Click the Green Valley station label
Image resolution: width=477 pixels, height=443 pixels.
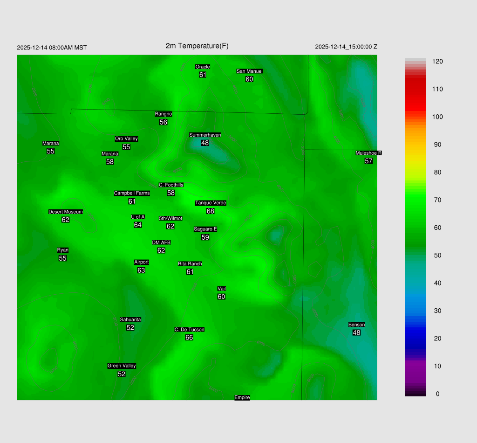[x=122, y=366]
